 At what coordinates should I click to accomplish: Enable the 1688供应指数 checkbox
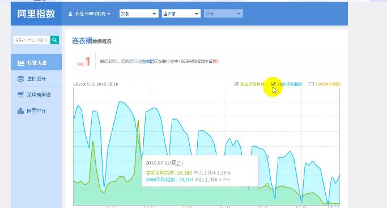[312, 84]
